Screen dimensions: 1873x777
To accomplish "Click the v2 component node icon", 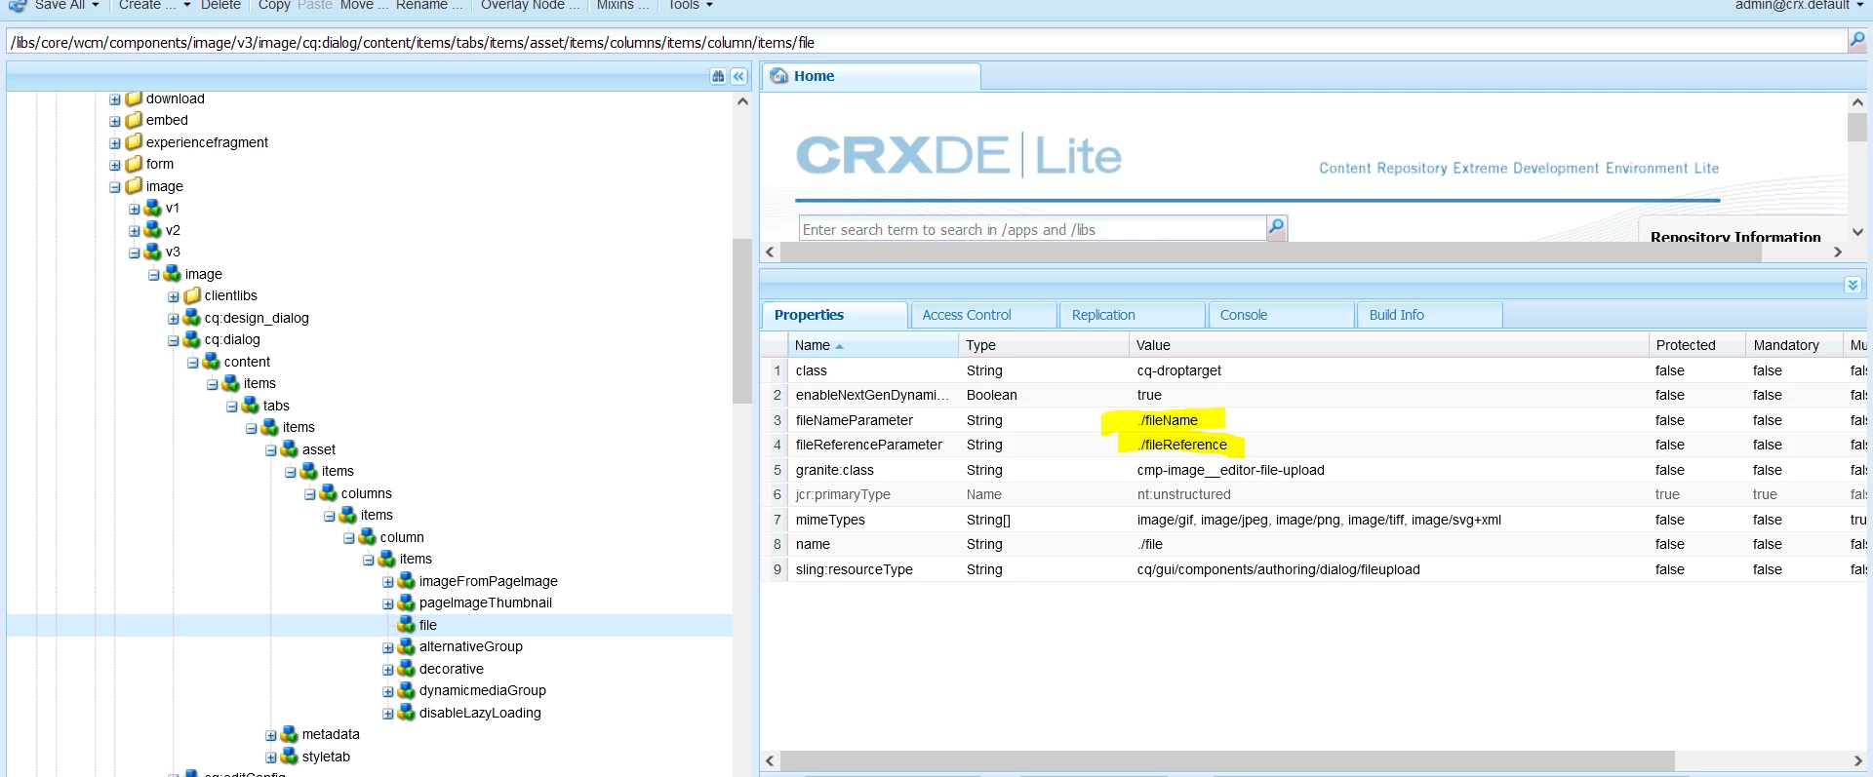I will click(153, 230).
